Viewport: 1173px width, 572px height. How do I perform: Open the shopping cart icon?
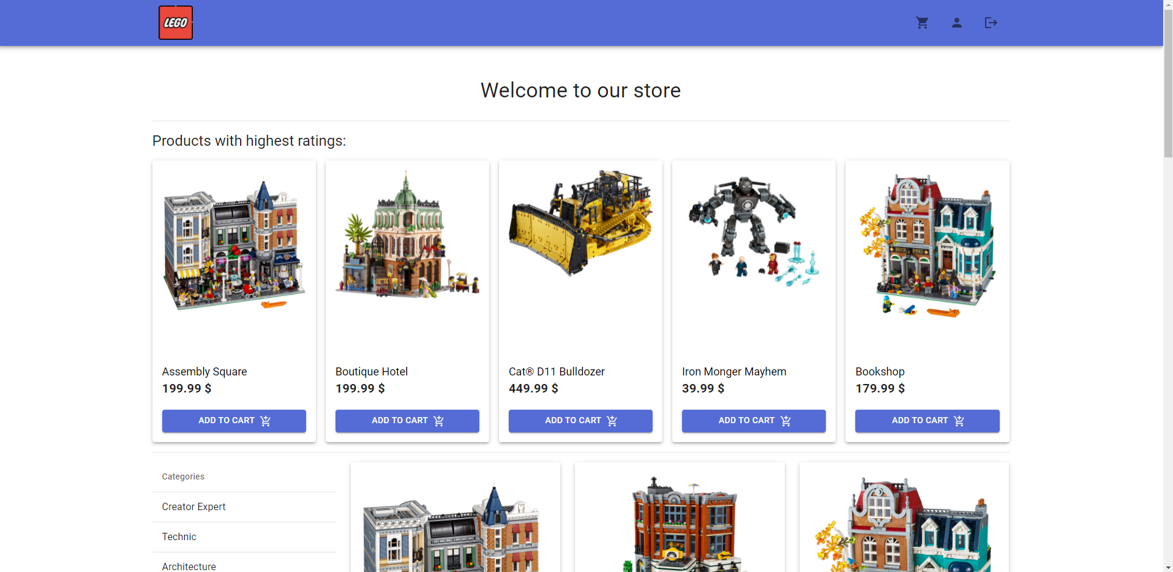tap(922, 23)
